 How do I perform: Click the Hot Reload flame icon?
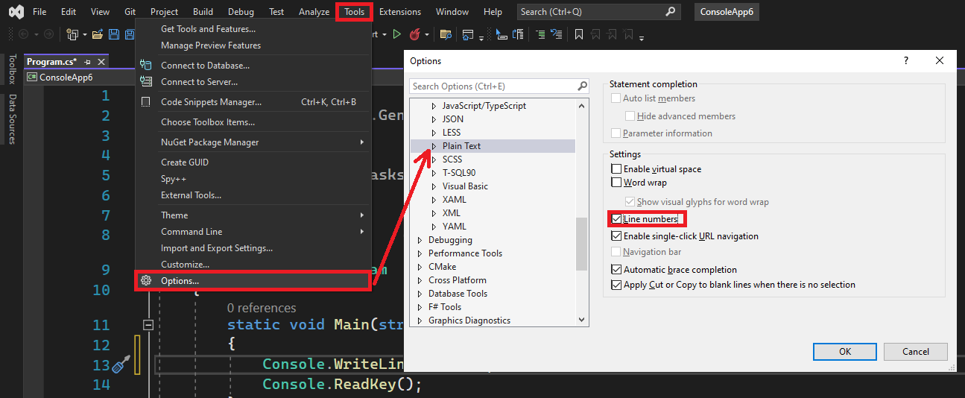(414, 34)
